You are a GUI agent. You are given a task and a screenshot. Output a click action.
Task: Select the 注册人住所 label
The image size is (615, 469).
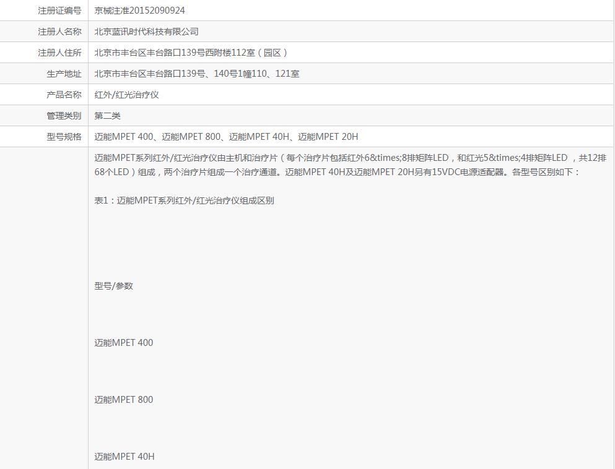coord(59,53)
